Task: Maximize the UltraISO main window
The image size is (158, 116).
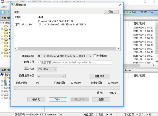Action: tap(145, 2)
